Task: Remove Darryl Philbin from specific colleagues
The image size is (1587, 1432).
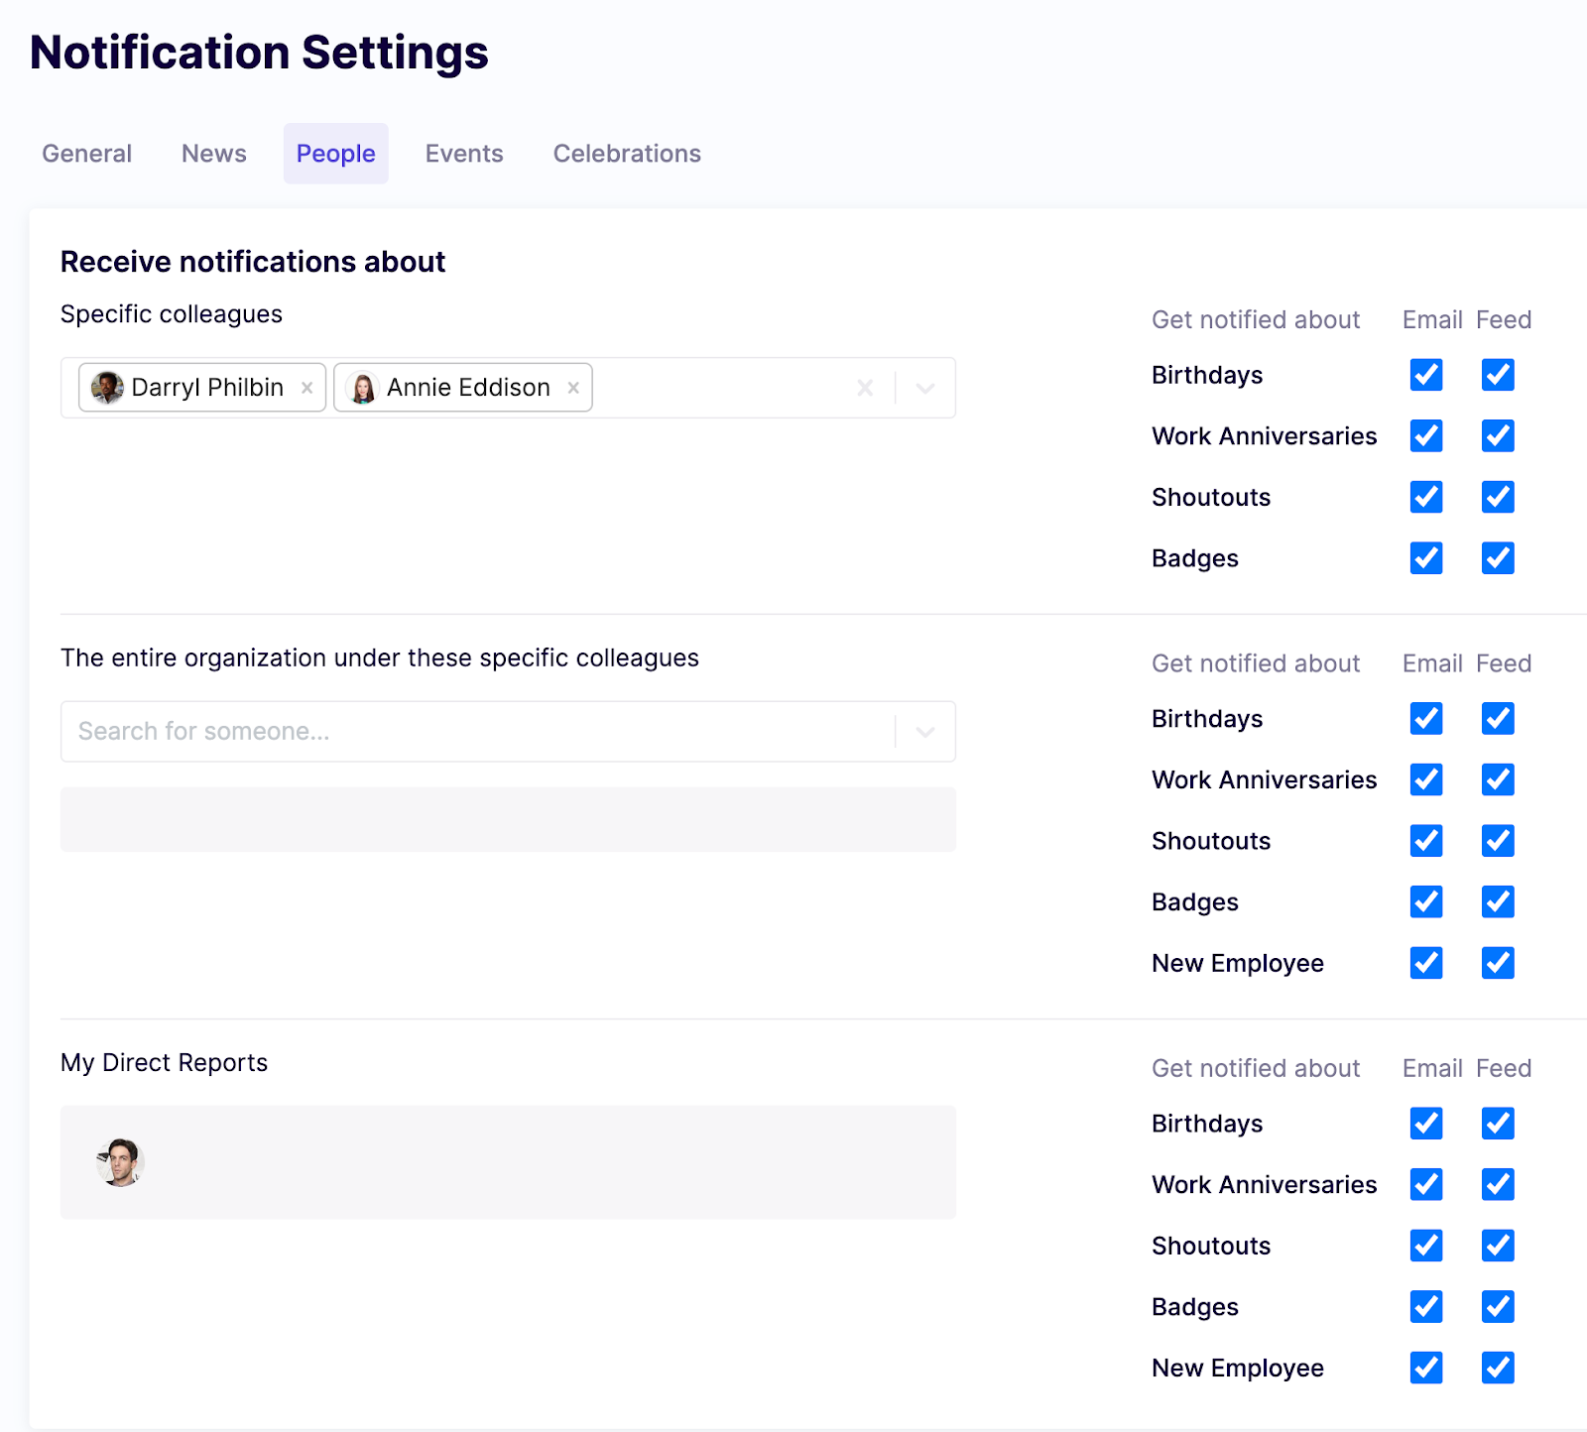Action: (x=307, y=388)
